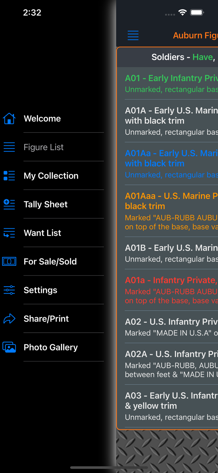Select the red A01a Infantry Private row
218x473 pixels.
point(168,290)
